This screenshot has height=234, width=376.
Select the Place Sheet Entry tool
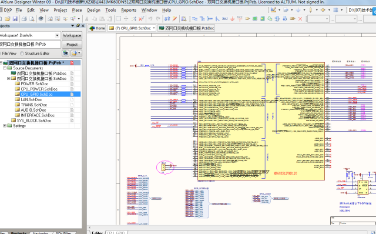tap(263, 19)
